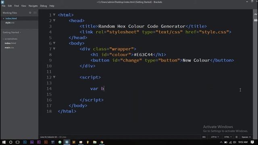Open Windows Start menu

4,142
